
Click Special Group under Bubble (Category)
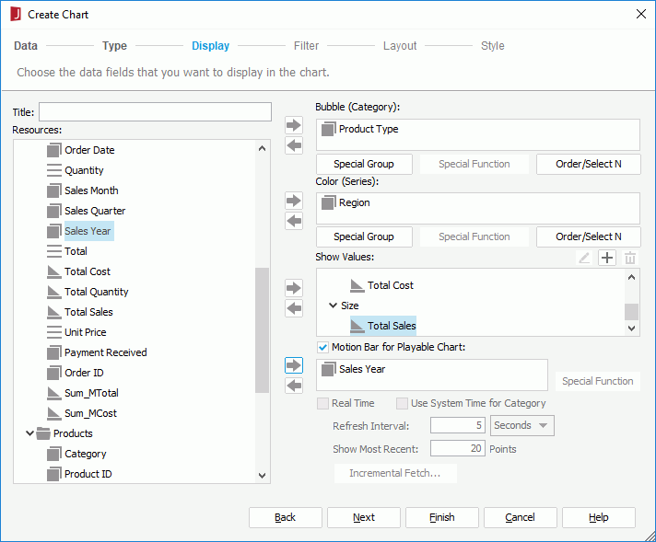(364, 164)
